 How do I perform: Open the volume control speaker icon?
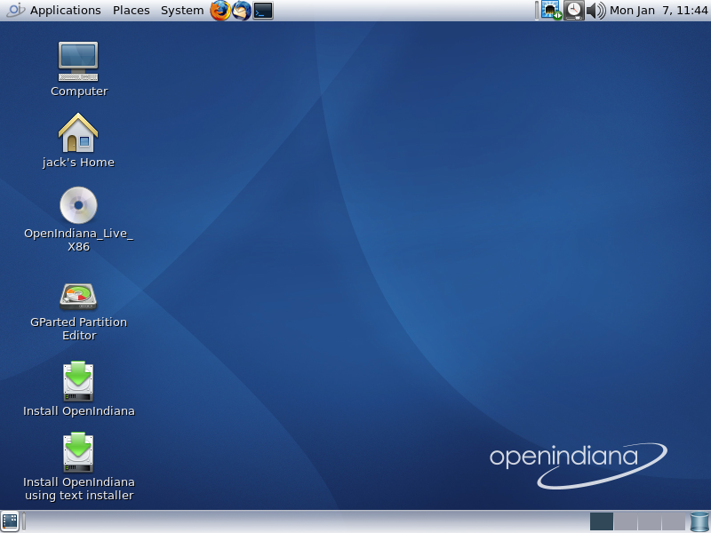pyautogui.click(x=595, y=11)
